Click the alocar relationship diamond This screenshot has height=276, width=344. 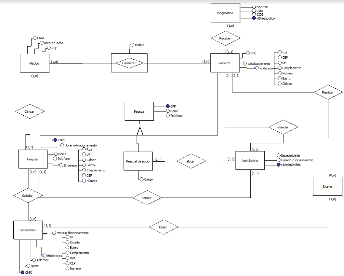pos(191,161)
